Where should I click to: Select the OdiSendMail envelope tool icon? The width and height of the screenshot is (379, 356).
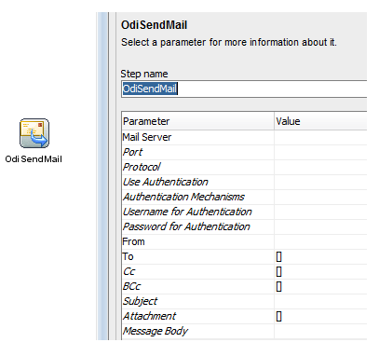click(34, 133)
